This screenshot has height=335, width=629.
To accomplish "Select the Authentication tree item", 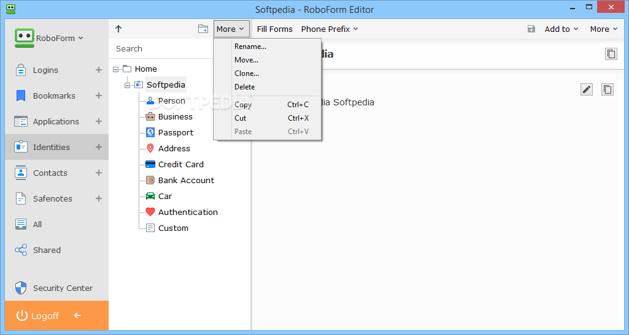I will (182, 212).
